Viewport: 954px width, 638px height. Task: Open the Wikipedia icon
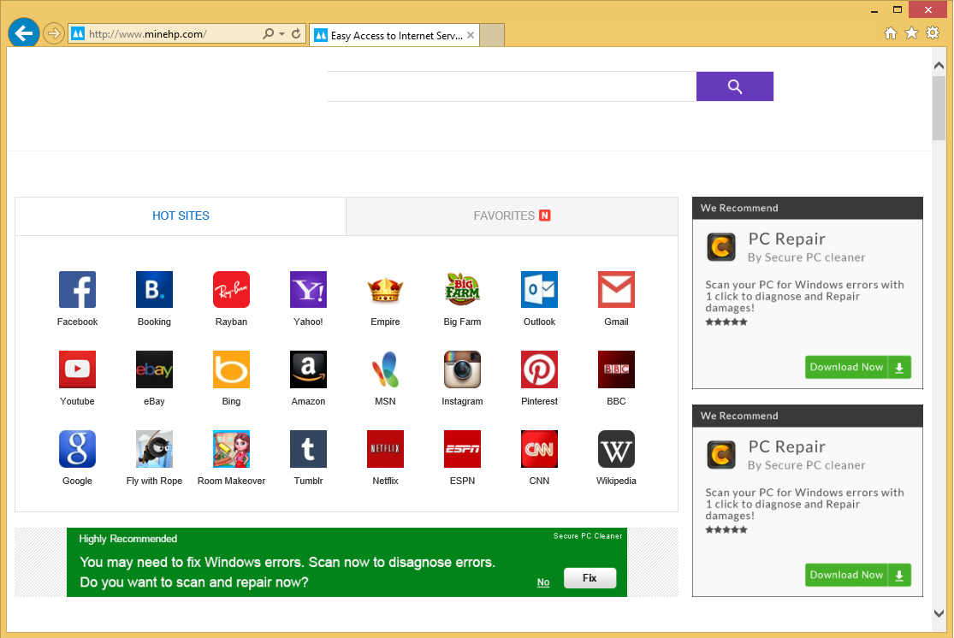point(616,449)
